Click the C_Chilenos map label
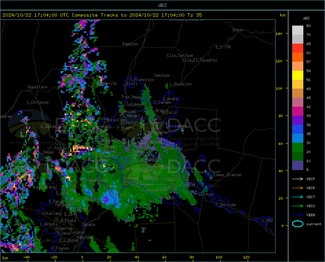The image size is (325, 262). 38,102
